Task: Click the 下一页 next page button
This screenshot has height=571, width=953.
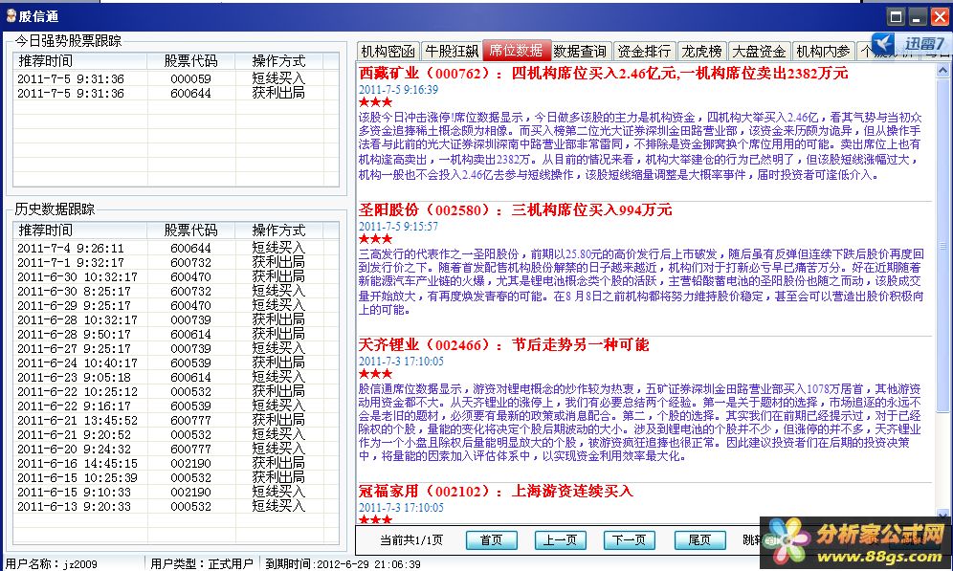Action: [x=629, y=540]
